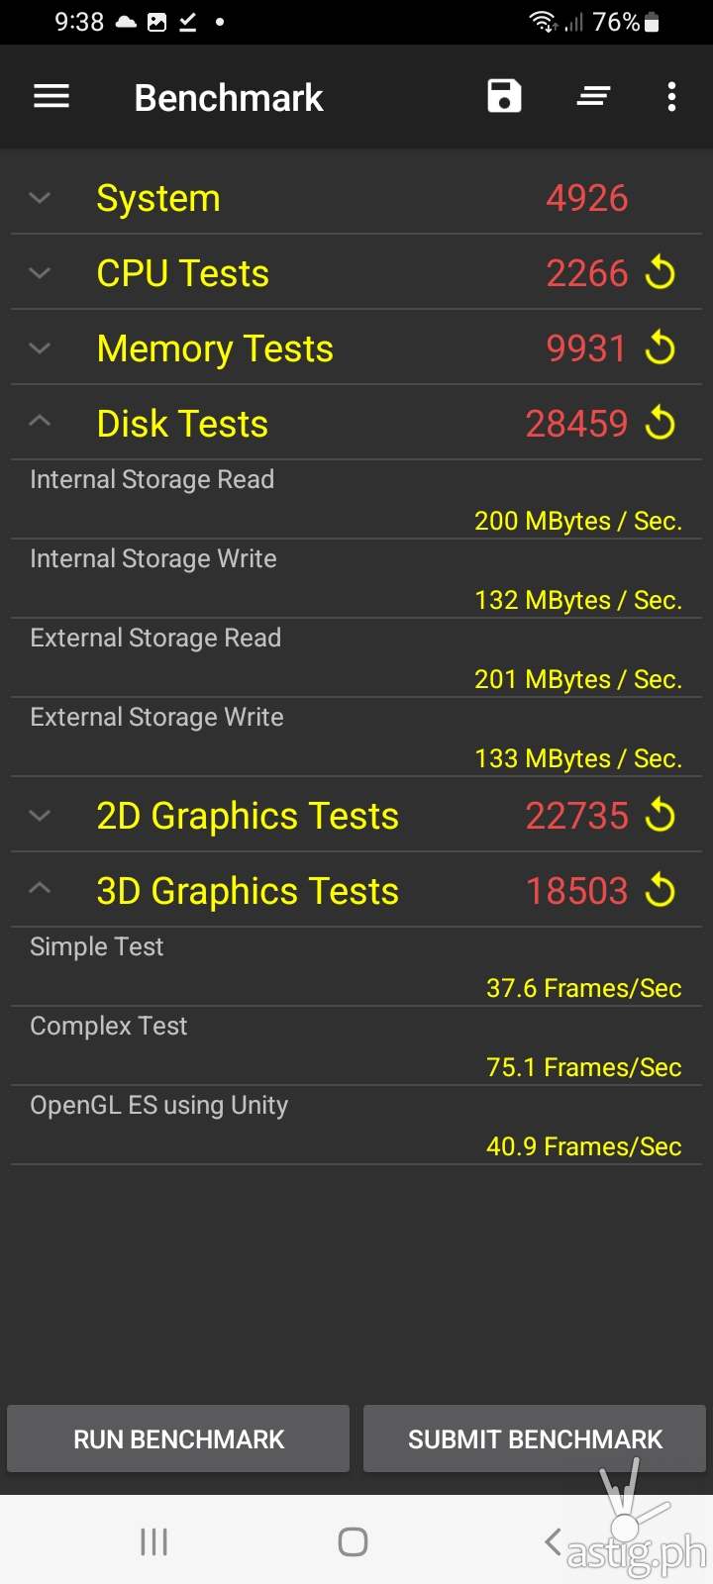Rerun 3D Graphics Tests refresh icon
713x1584 pixels.
pyautogui.click(x=661, y=891)
